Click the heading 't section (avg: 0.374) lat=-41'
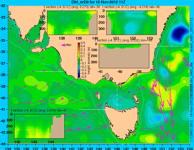 [x=39, y=110]
